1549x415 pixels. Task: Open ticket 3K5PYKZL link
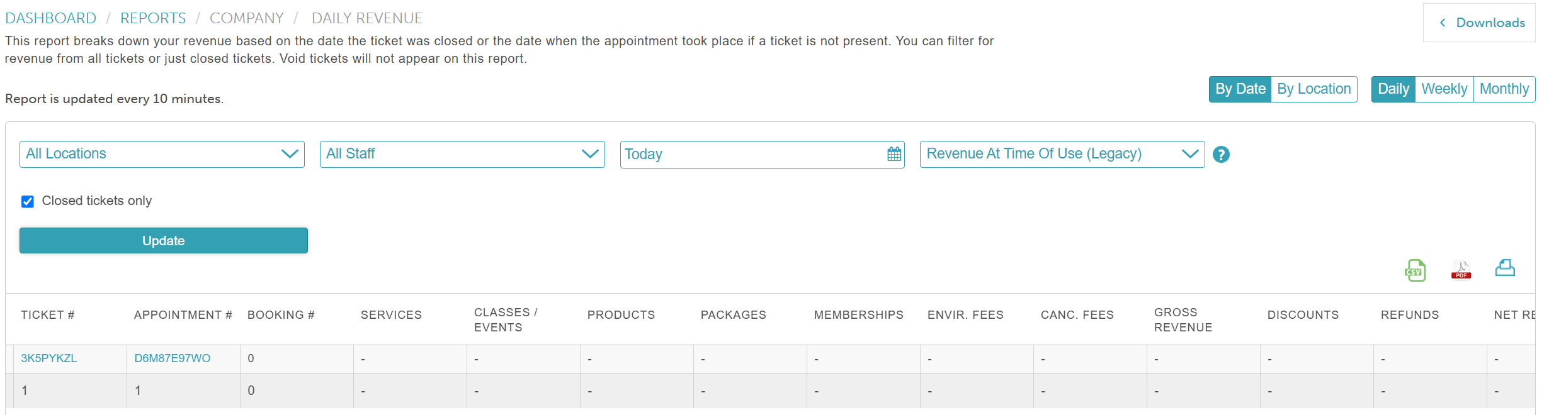pyautogui.click(x=49, y=358)
